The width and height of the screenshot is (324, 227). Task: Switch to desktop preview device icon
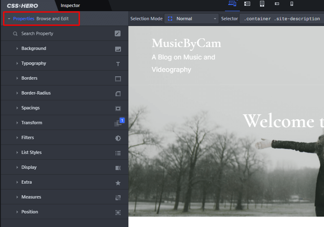point(232,4)
